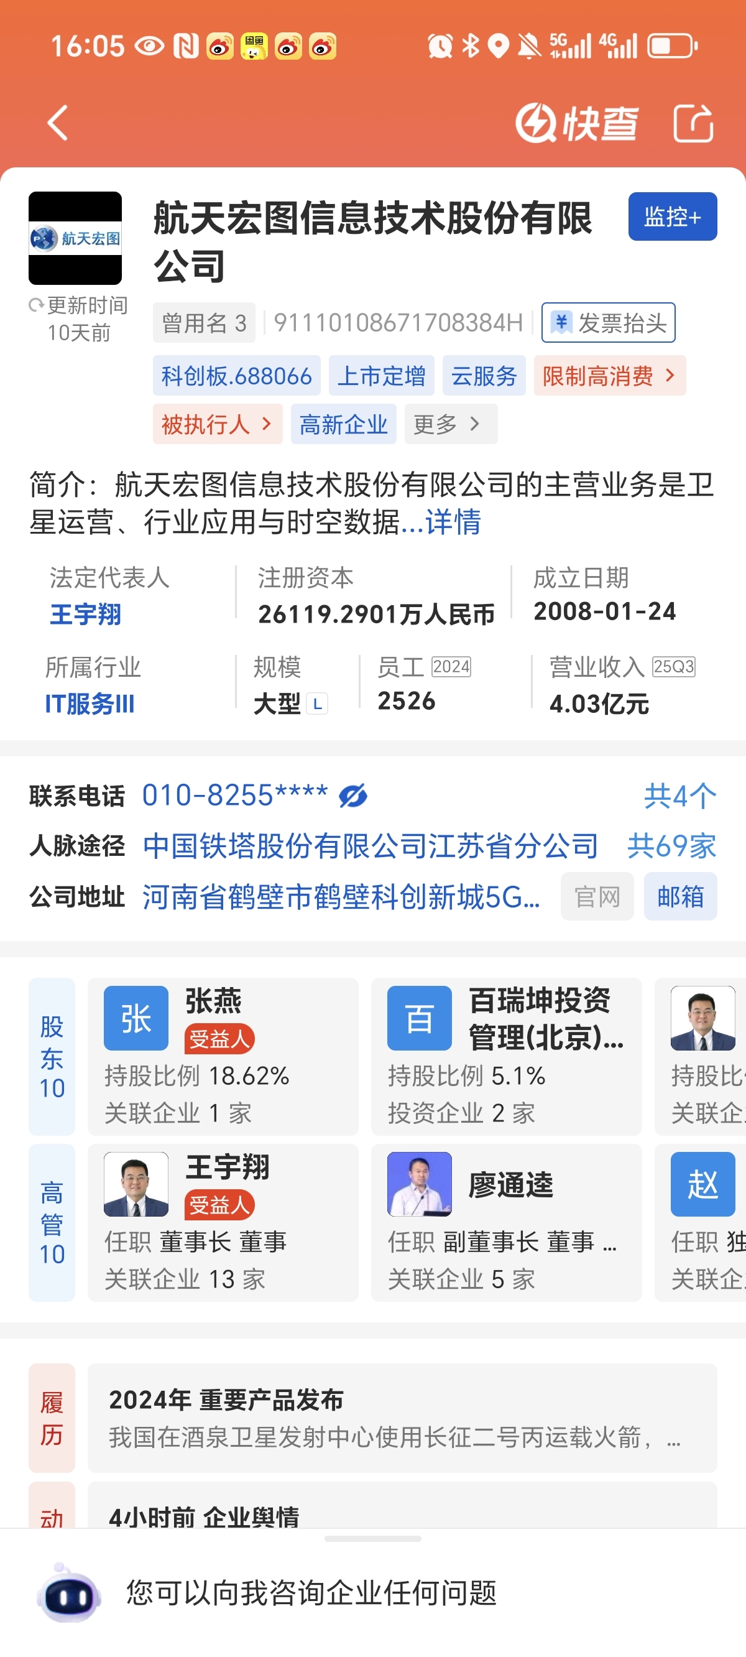Tap the 百 avatar icon

click(x=419, y=1018)
